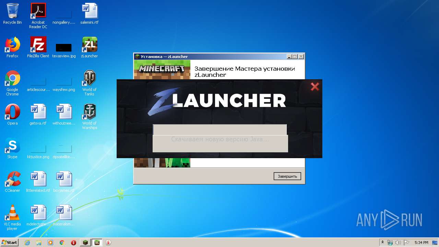This screenshot has height=247, width=439.
Task: Click the Завершить button in installer
Action: pos(287,176)
